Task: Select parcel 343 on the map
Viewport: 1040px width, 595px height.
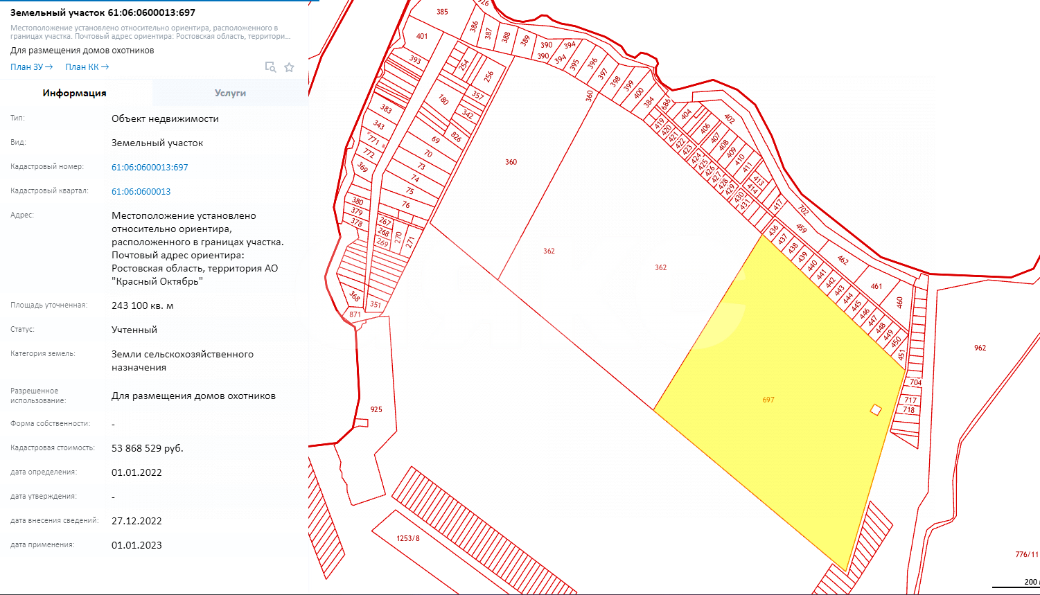Action: pyautogui.click(x=378, y=125)
